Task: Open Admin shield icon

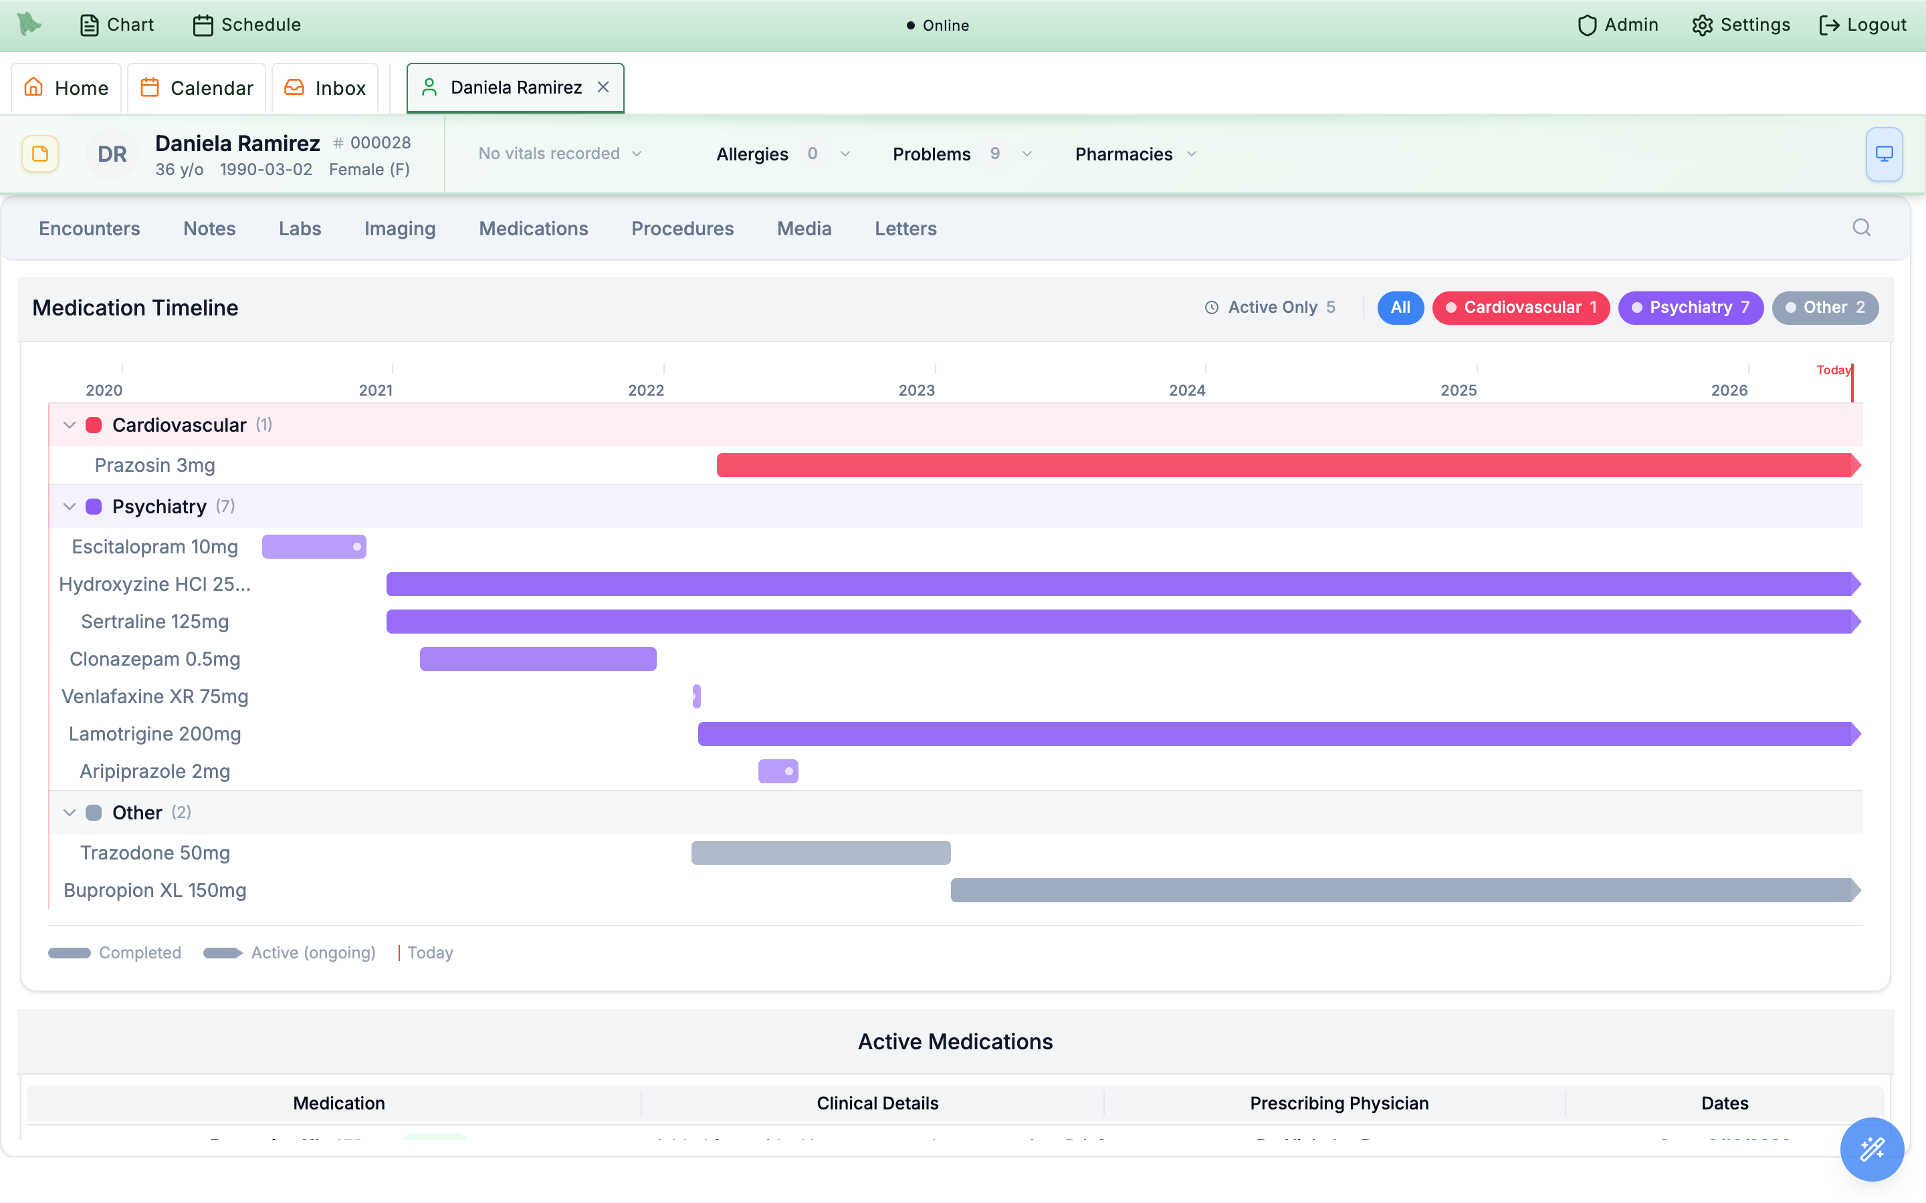Action: pos(1587,25)
